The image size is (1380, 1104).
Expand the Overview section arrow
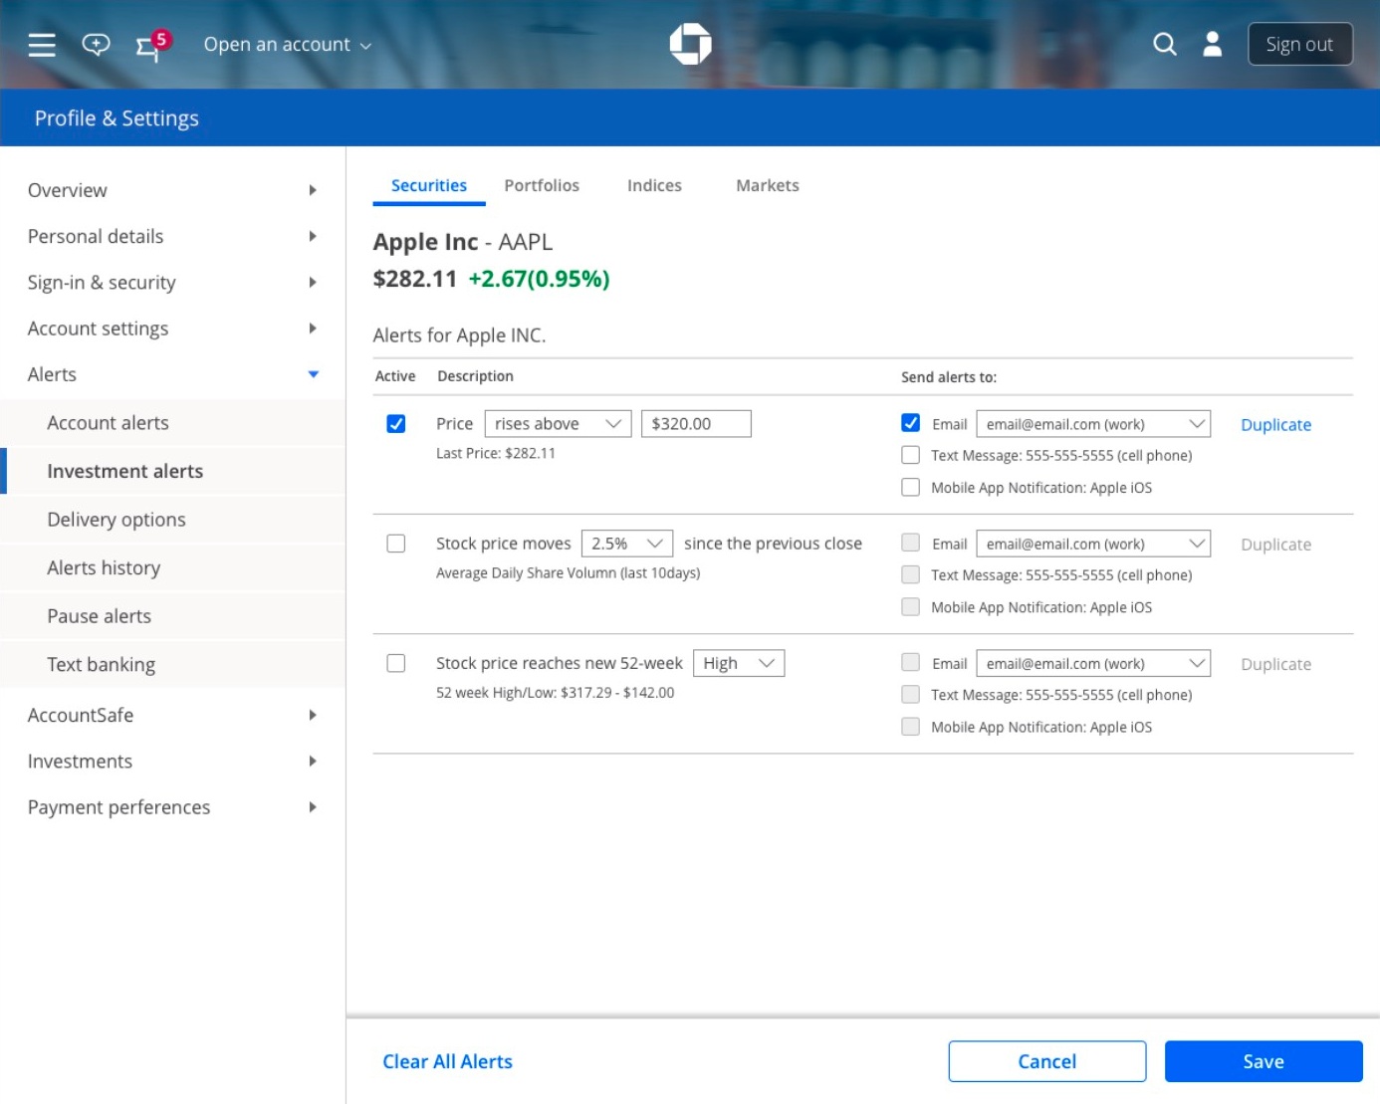(x=313, y=190)
